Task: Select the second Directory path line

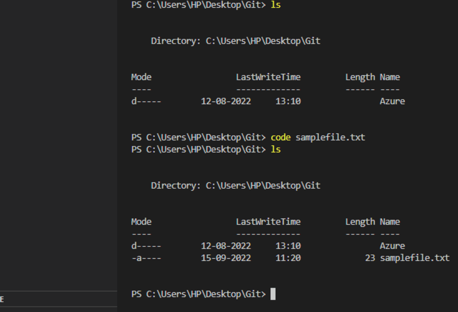Action: pos(235,185)
